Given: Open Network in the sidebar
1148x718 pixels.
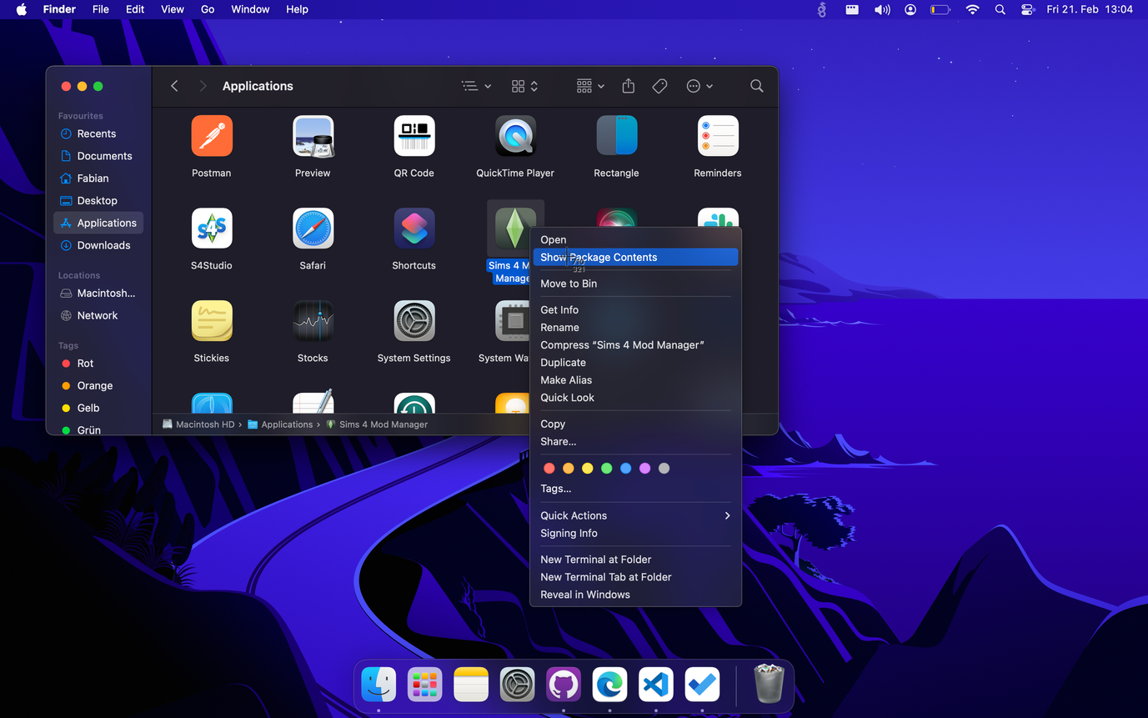Looking at the screenshot, I should point(98,315).
